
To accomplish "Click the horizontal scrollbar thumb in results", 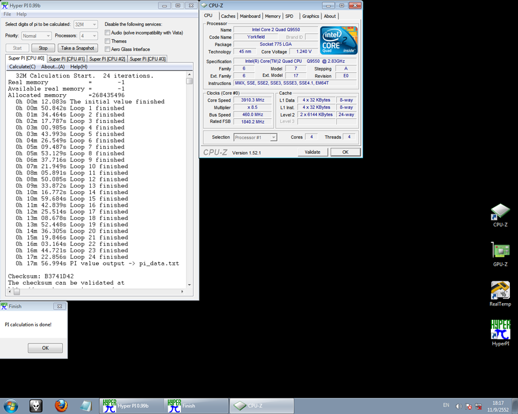I will (17, 292).
